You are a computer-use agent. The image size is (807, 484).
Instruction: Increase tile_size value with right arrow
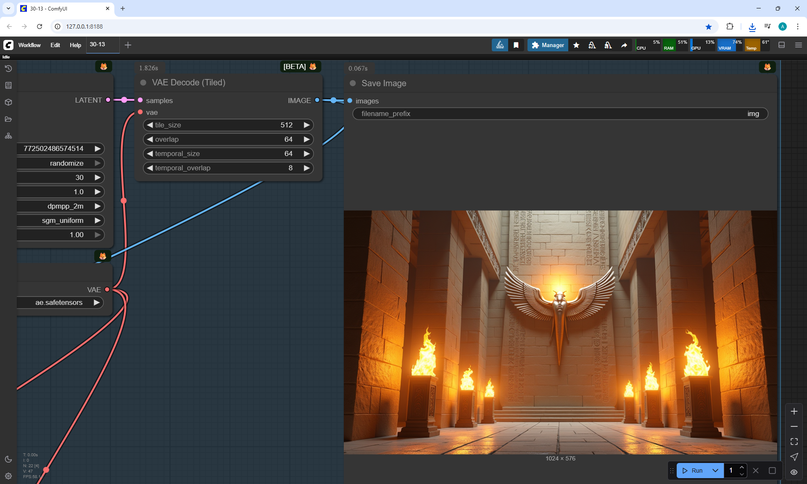[307, 125]
